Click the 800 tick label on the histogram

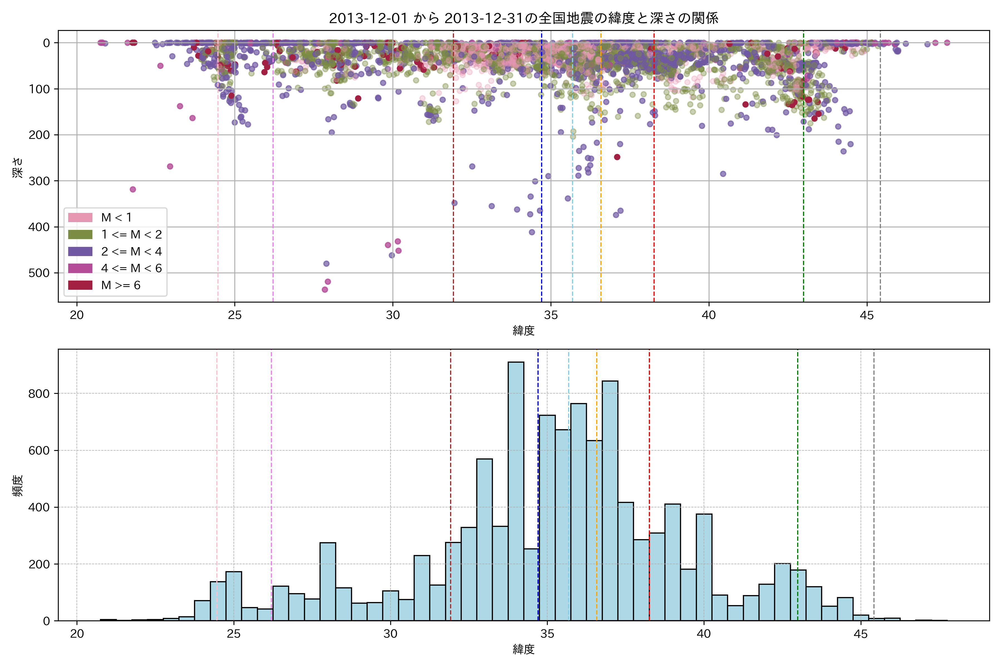39,394
